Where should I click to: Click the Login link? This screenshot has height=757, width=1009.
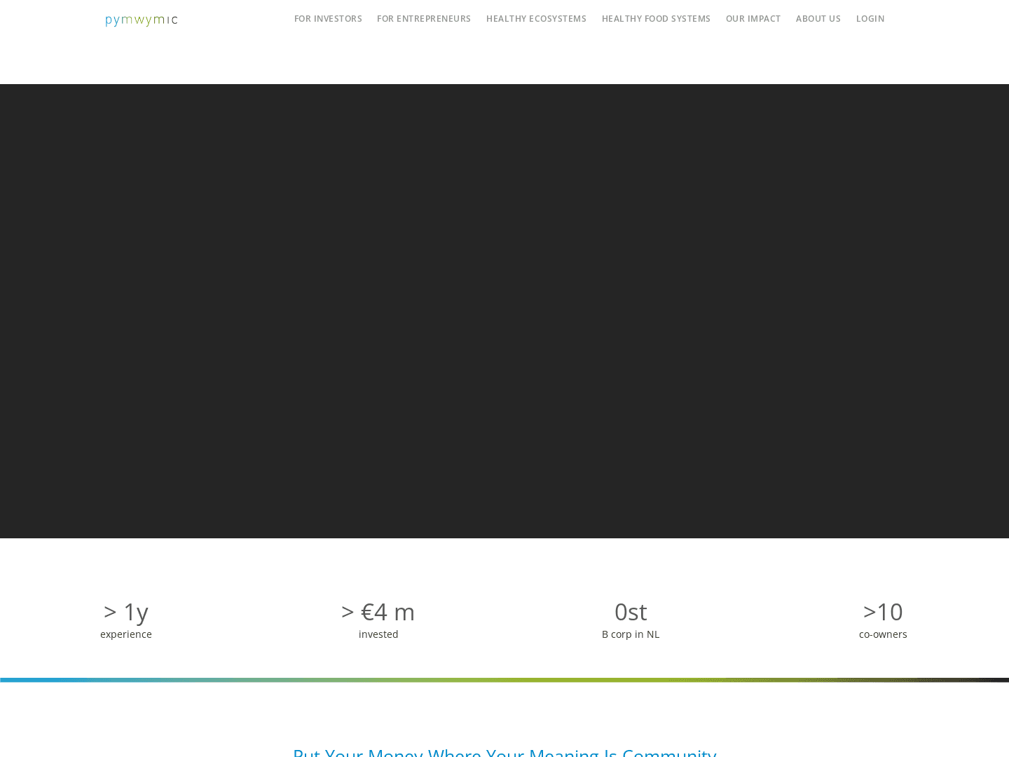(x=870, y=19)
